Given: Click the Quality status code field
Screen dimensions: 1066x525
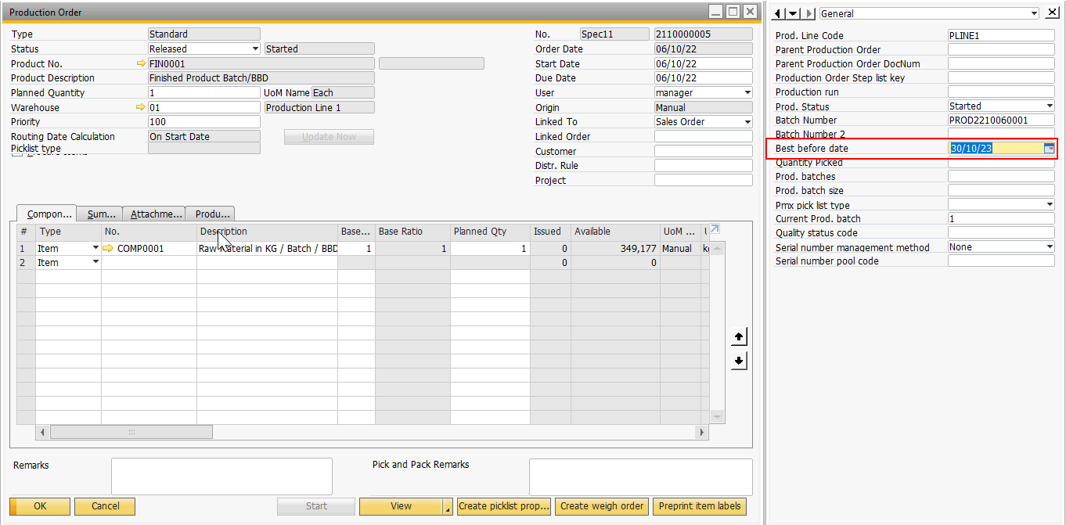Looking at the screenshot, I should [1001, 232].
